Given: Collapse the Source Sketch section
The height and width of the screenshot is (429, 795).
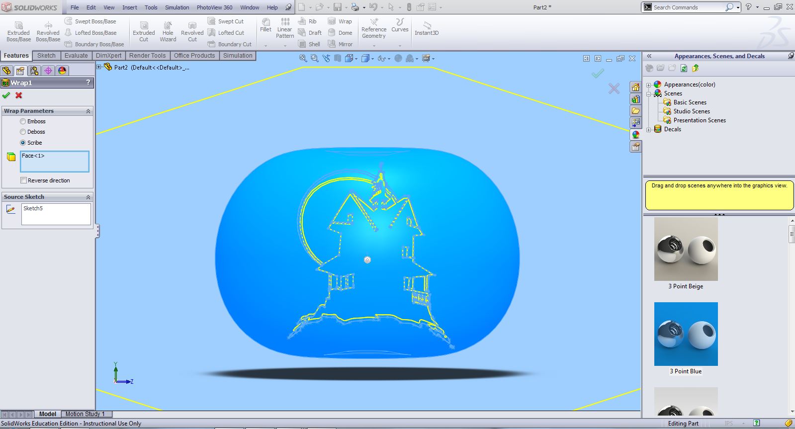Looking at the screenshot, I should tap(88, 197).
